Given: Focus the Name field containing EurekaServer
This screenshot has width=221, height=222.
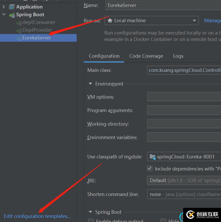Looking at the screenshot, I should (163, 5).
